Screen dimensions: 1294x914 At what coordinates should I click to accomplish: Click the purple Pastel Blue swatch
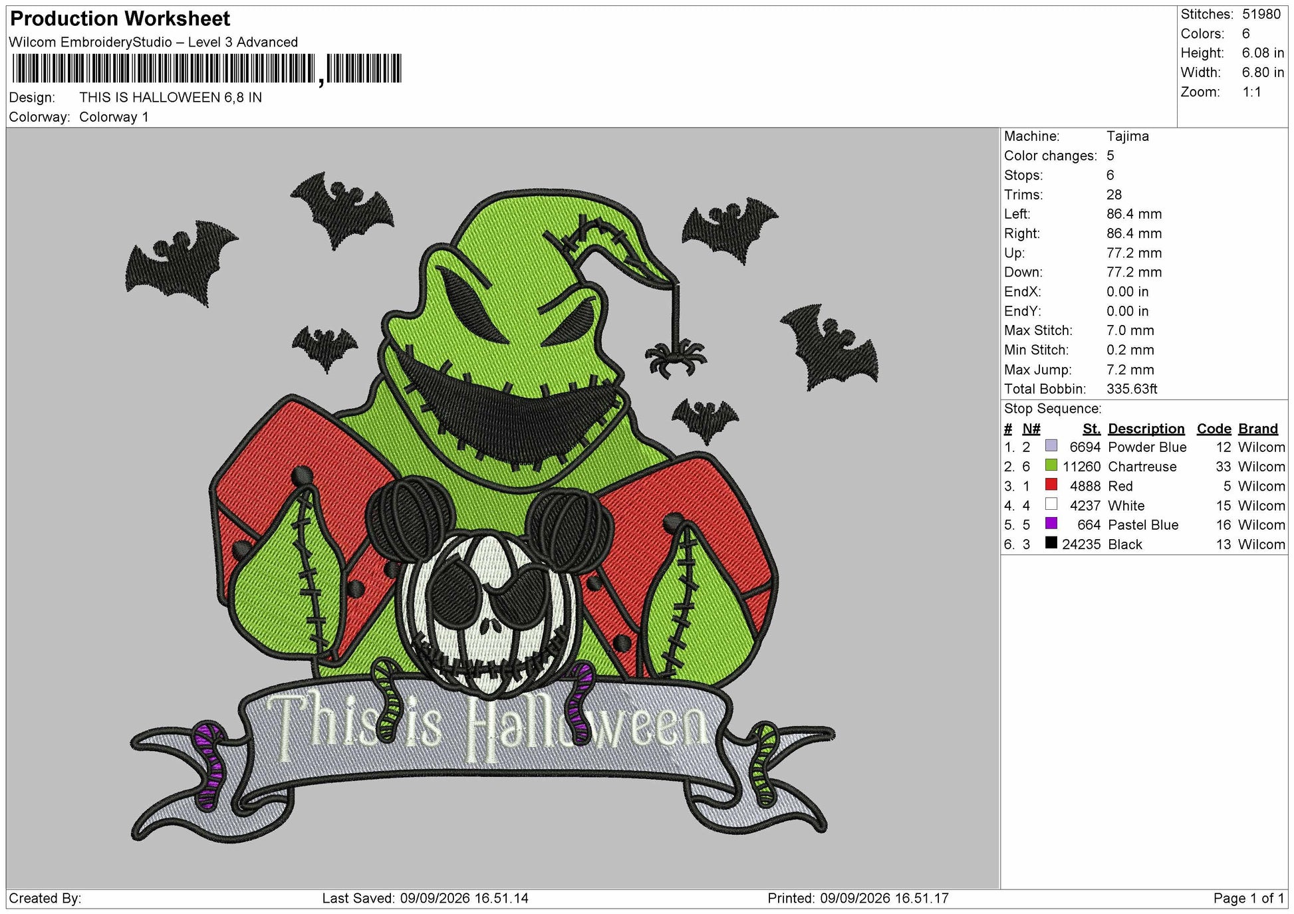tap(1051, 523)
